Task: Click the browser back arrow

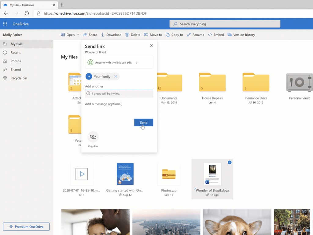Action: coord(6,13)
